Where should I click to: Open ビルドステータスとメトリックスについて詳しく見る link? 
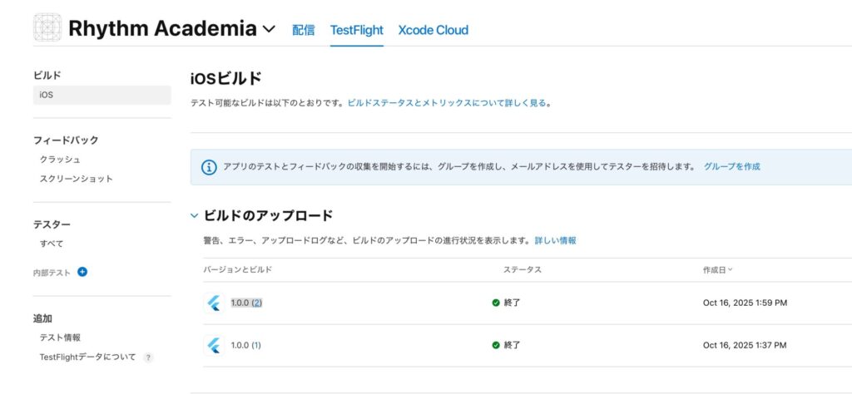click(x=447, y=103)
